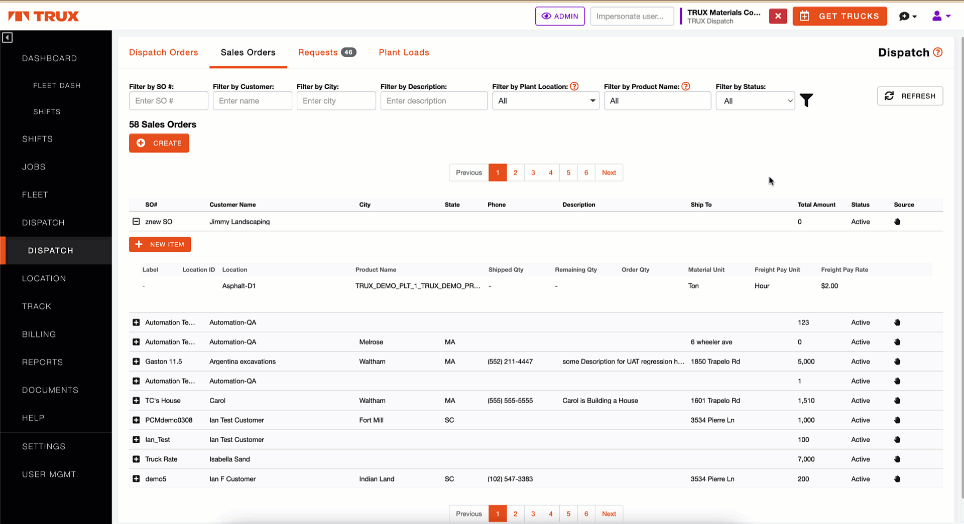Open Track in the sidebar
This screenshot has height=524, width=964.
[x=37, y=306]
